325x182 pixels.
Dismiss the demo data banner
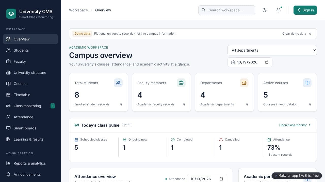point(310,34)
